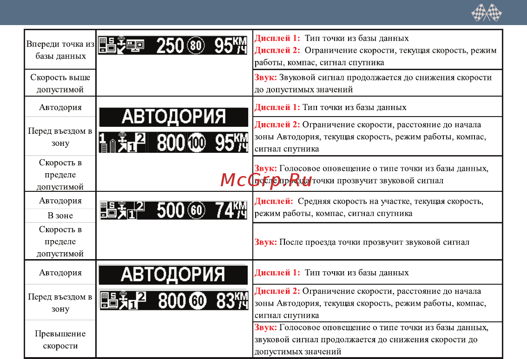Click the last "Звук: Голосовое оповещение" line at bottom
The width and height of the screenshot is (527, 359).
371,327
